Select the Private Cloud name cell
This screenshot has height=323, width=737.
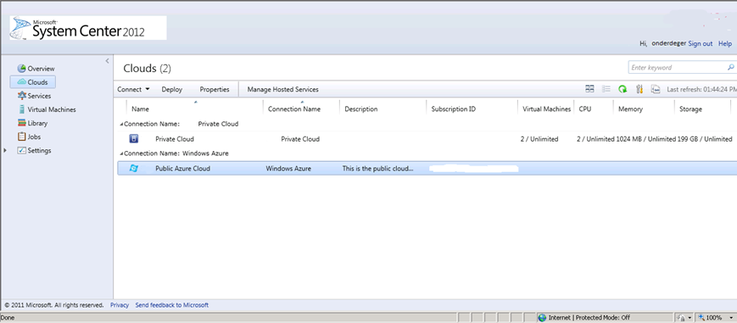point(175,139)
